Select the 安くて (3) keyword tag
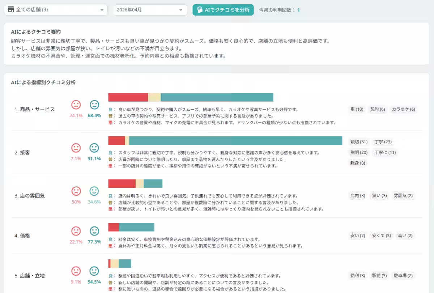This screenshot has height=293, width=434. [x=381, y=235]
